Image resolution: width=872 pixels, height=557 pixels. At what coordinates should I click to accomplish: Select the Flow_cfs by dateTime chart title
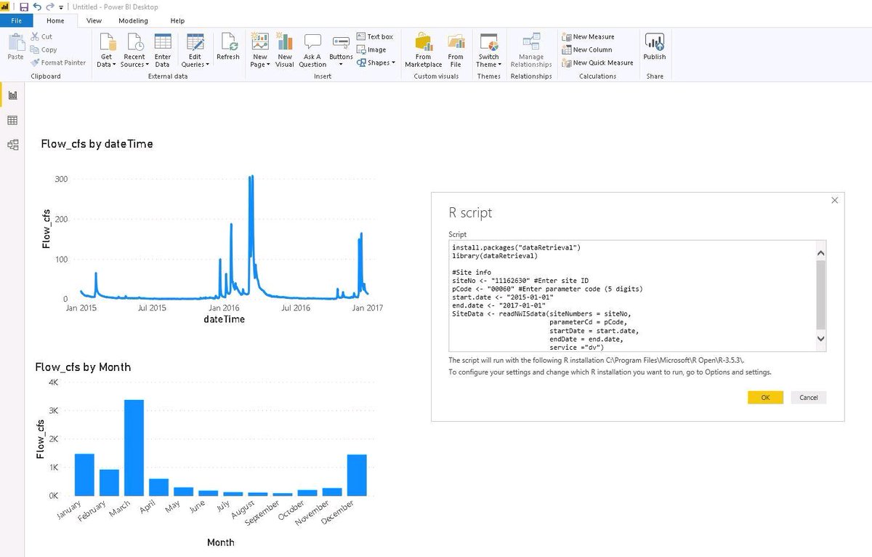97,144
